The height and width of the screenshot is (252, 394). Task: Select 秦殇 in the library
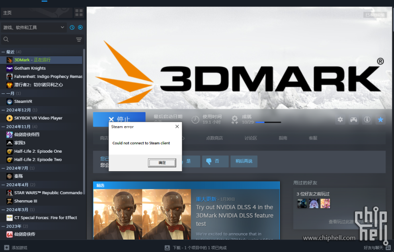[41, 176]
